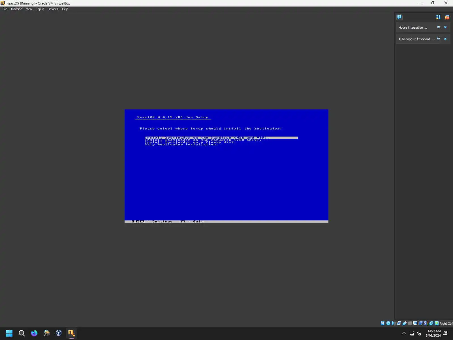Dismiss the Auto capture keyboard notification
The height and width of the screenshot is (340, 453).
445,39
